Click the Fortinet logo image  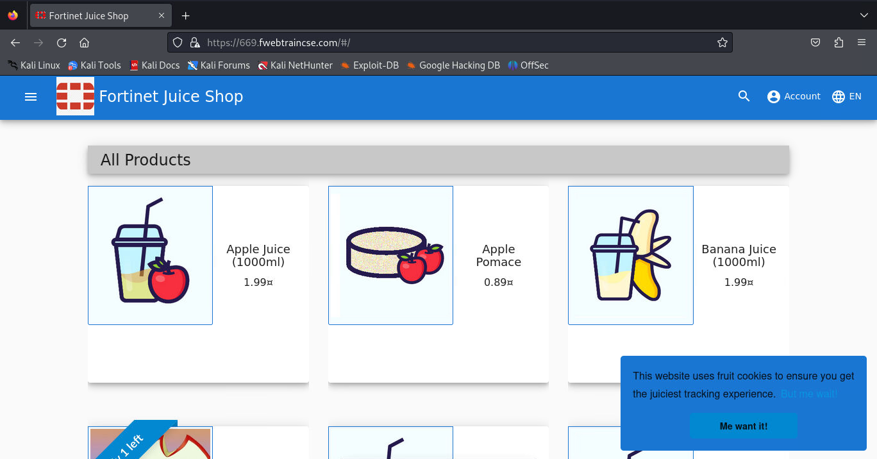click(75, 96)
